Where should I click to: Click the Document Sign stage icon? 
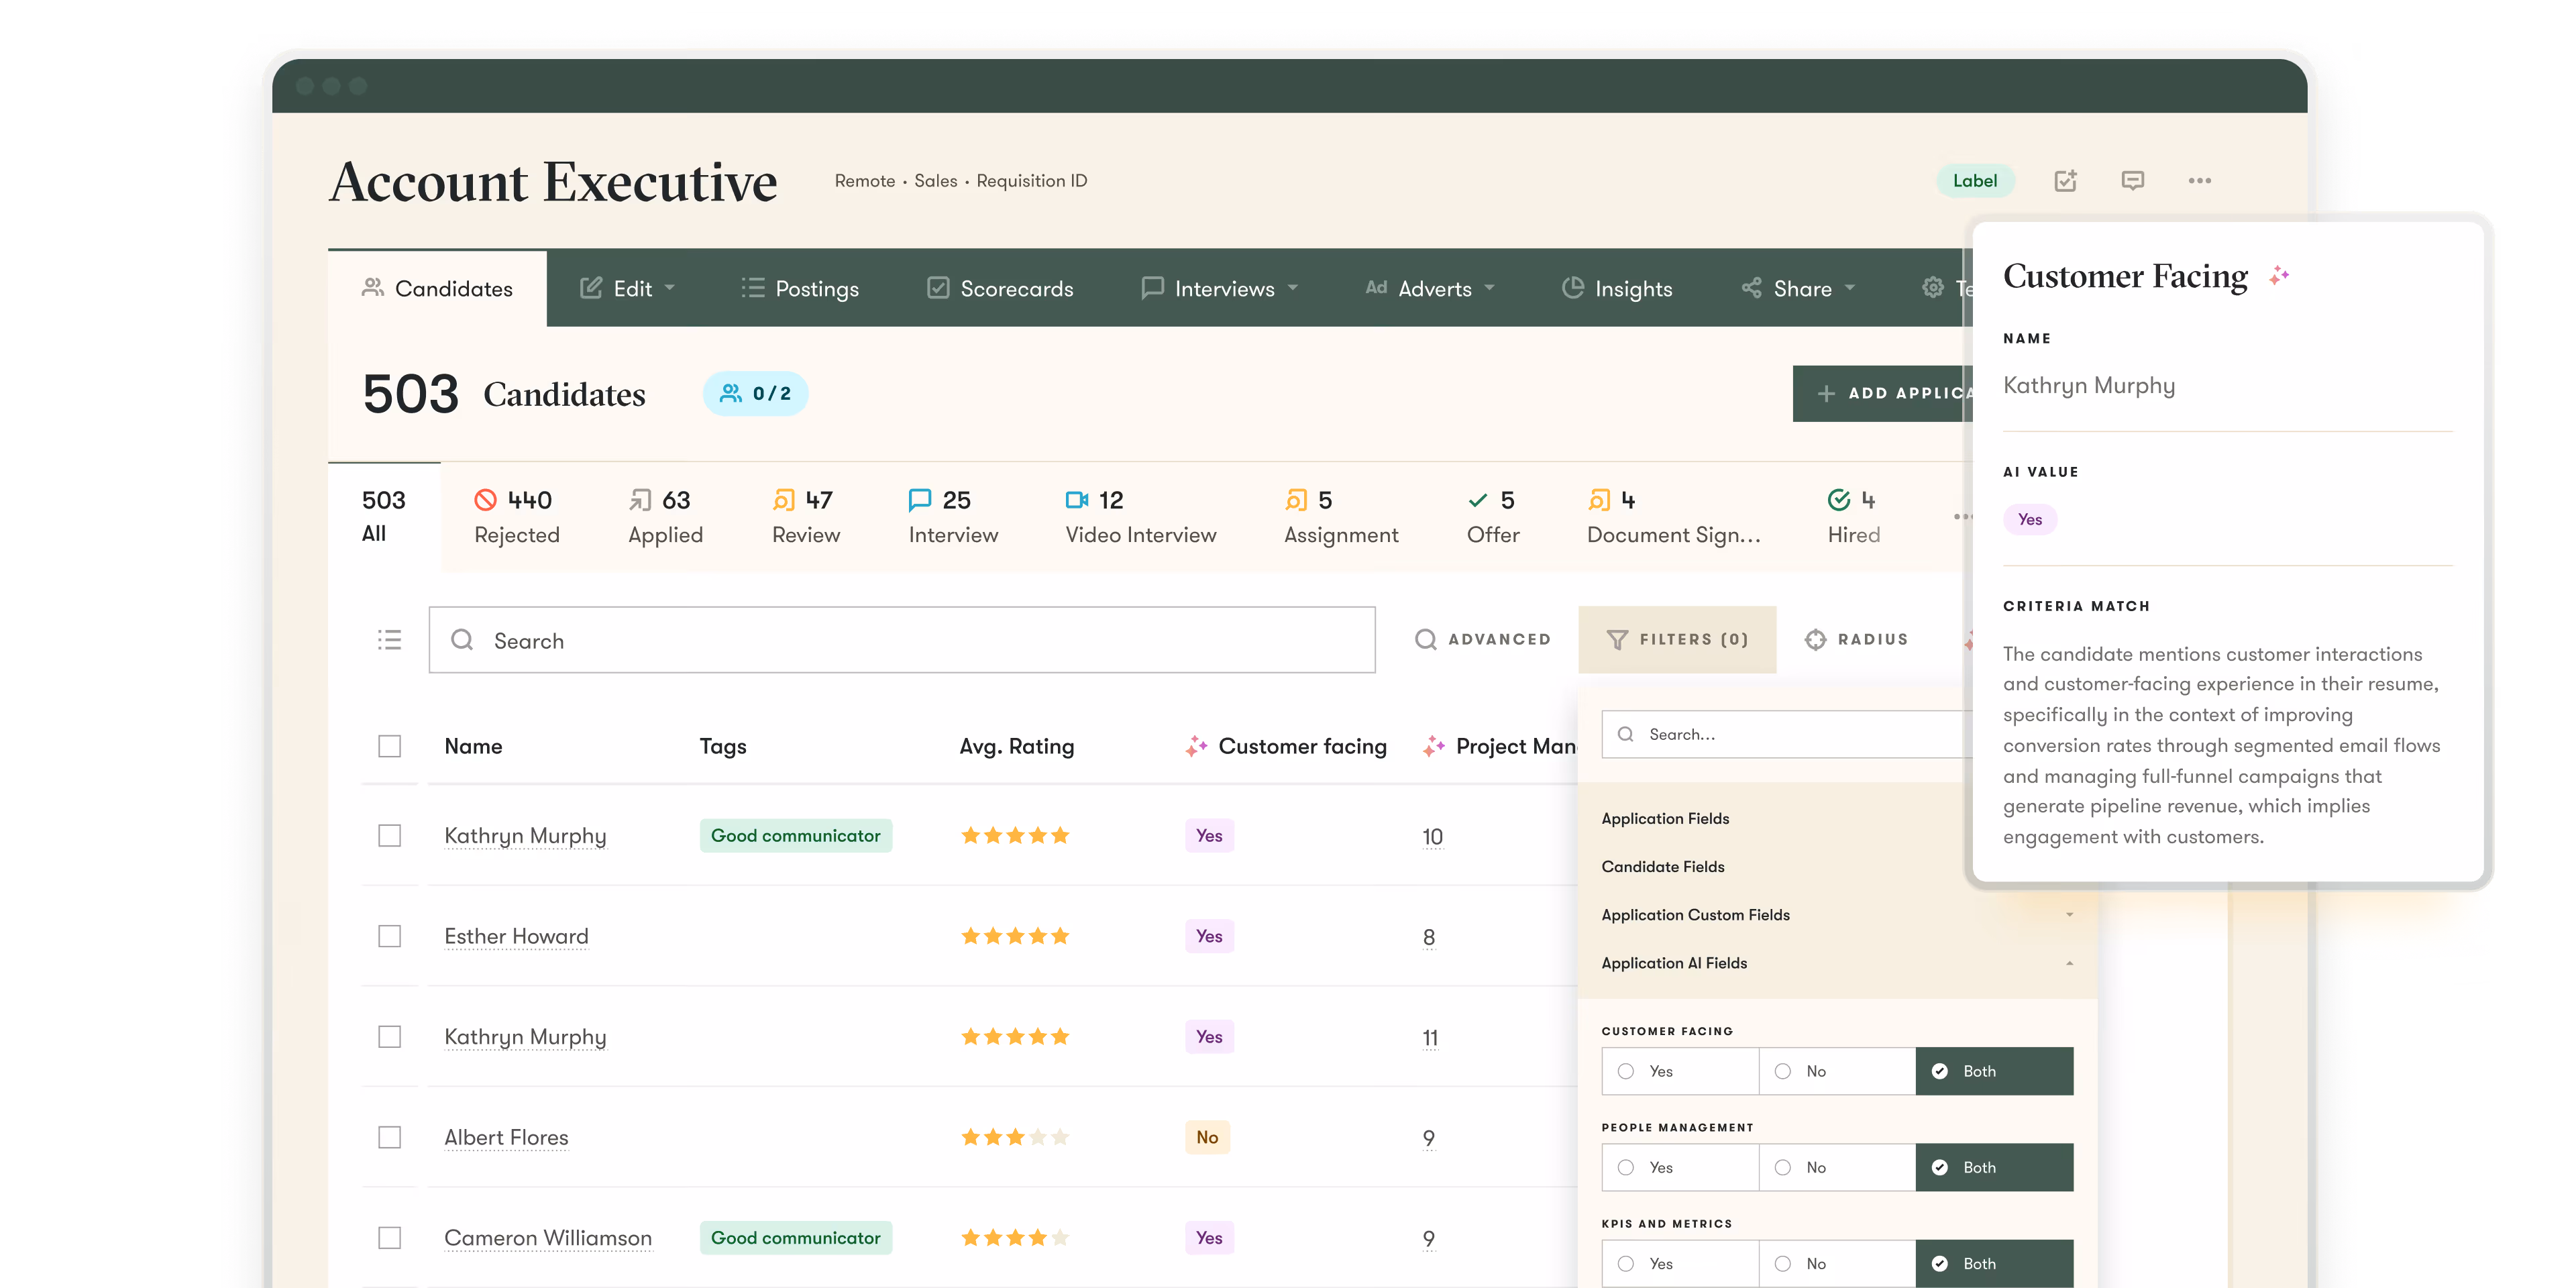click(x=1599, y=500)
